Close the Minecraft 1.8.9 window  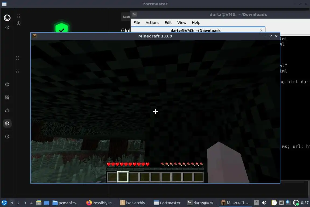[276, 36]
